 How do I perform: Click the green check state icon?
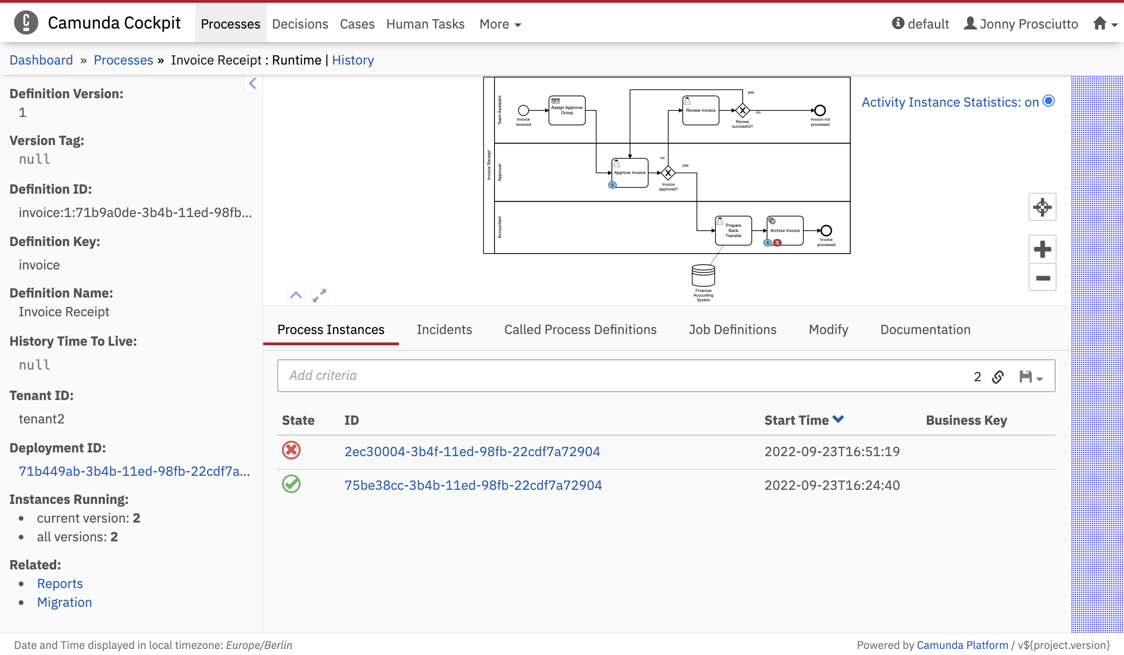point(291,484)
